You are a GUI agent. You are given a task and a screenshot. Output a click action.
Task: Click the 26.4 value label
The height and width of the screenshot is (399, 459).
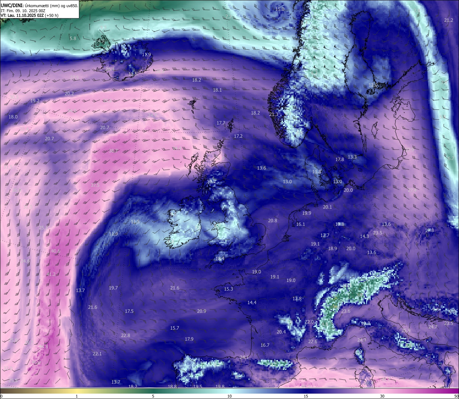(x=110, y=69)
